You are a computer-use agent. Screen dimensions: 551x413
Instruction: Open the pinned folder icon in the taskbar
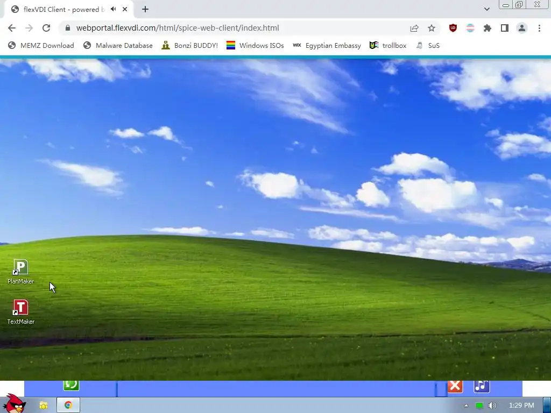click(x=43, y=405)
